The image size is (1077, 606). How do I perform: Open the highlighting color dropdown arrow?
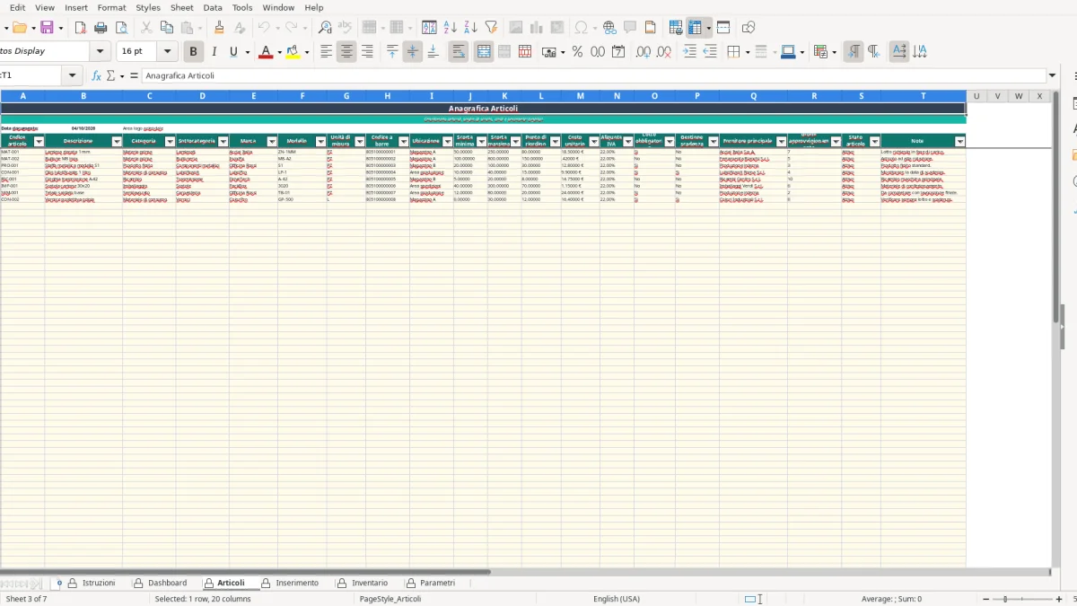pos(307,52)
